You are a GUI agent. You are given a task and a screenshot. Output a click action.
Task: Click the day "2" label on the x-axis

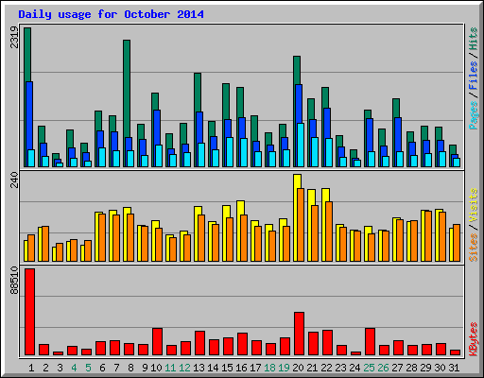coord(45,368)
